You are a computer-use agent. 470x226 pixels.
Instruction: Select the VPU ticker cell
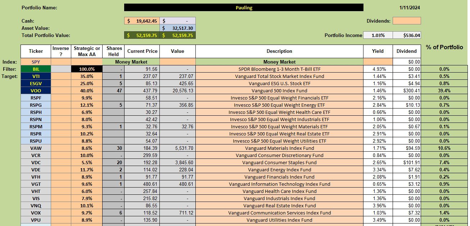(36, 220)
